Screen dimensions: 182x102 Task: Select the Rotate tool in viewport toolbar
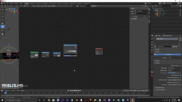[3, 20]
